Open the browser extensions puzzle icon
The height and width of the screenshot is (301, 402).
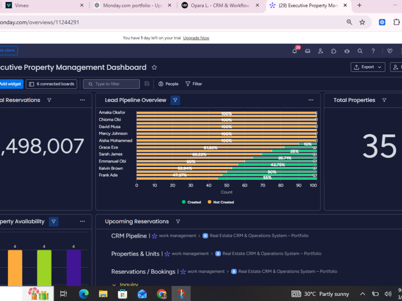point(396,22)
